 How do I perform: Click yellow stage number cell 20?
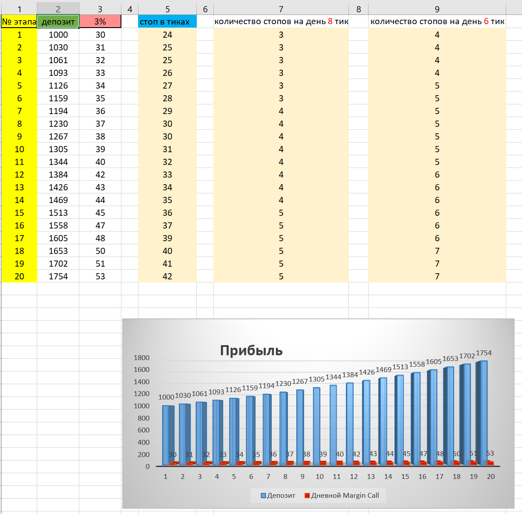tap(19, 276)
